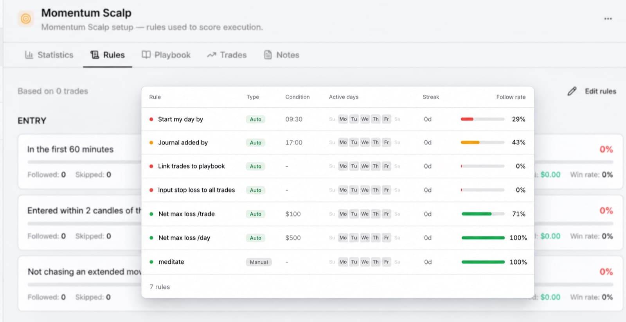Click the Notes document icon
This screenshot has height=322, width=626.
point(268,55)
